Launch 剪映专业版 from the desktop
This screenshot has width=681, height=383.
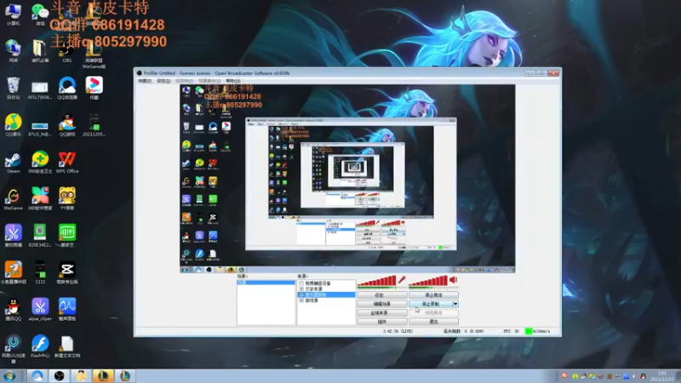coord(67,272)
